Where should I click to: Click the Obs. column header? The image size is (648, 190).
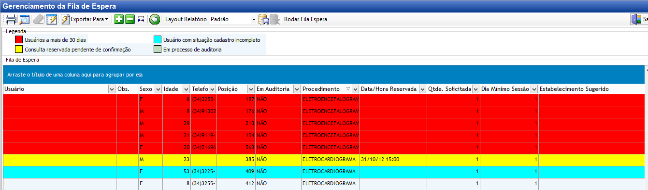point(127,89)
